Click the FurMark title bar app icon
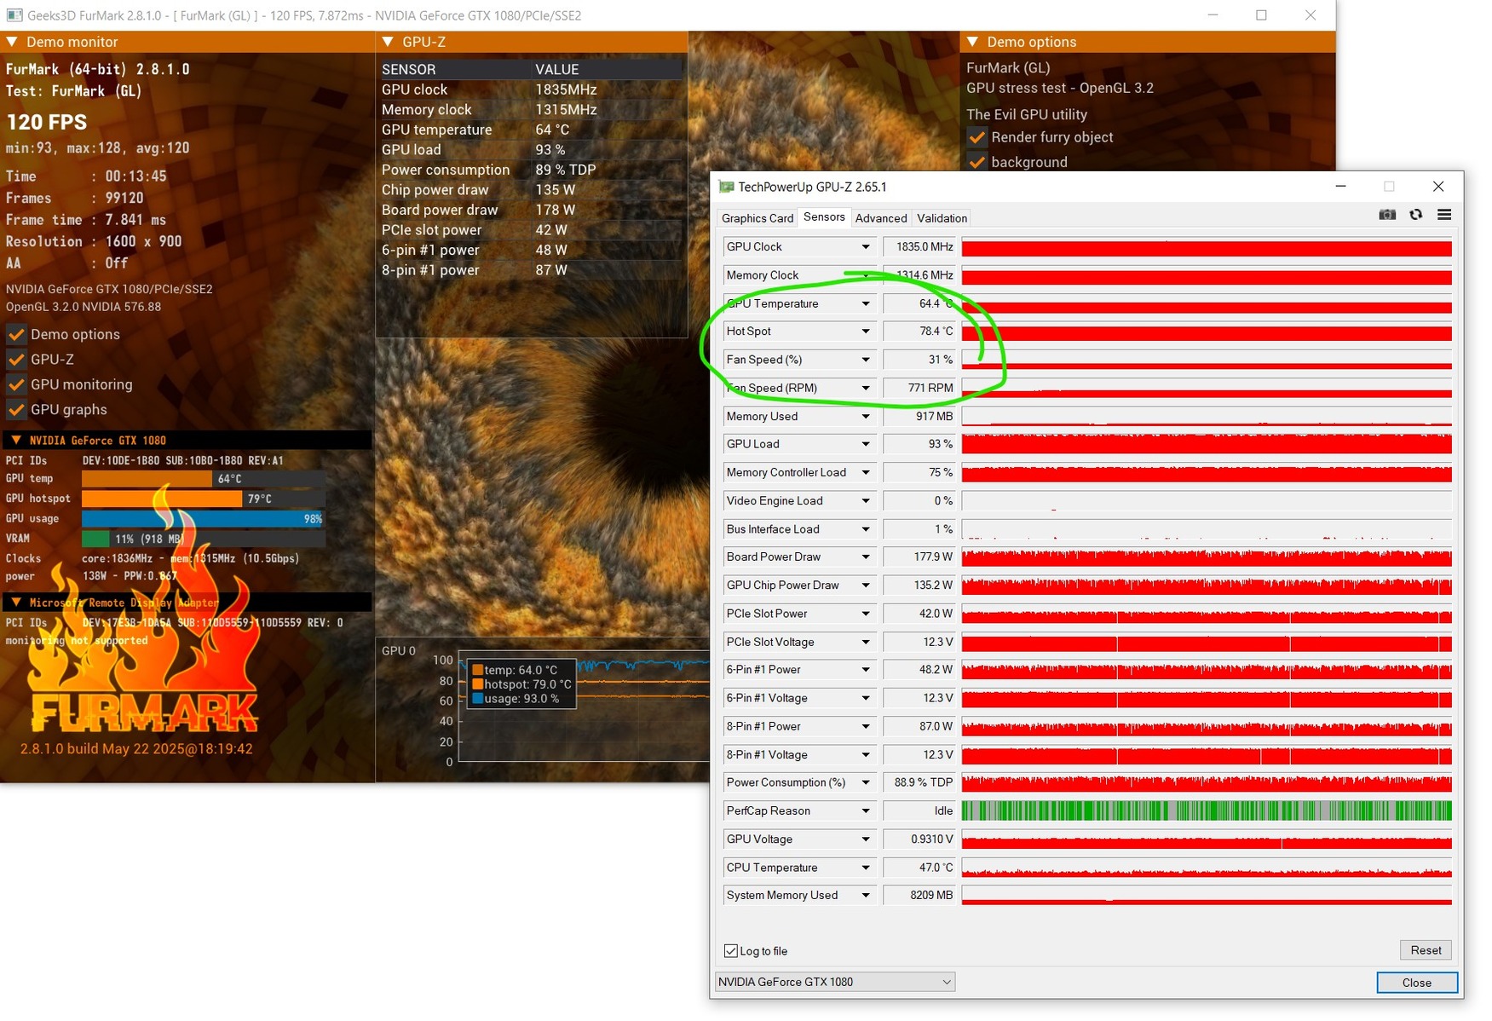The height and width of the screenshot is (1021, 1492). click(x=14, y=15)
